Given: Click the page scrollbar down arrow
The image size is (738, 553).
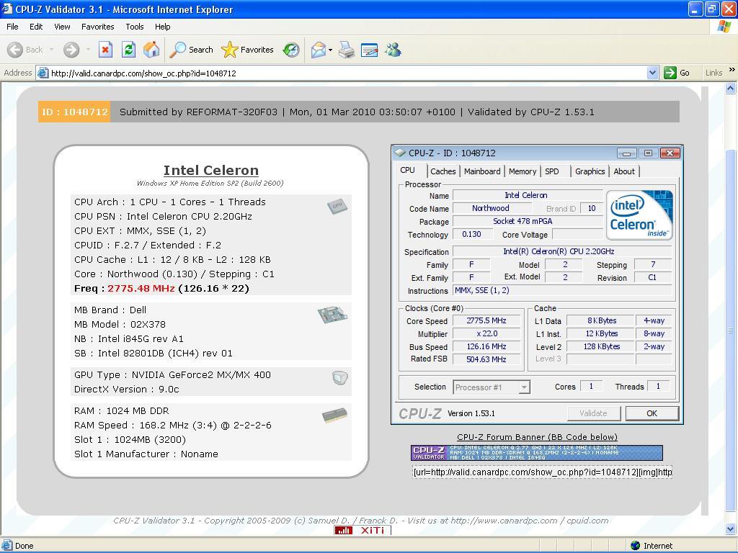Looking at the screenshot, I should click(731, 529).
